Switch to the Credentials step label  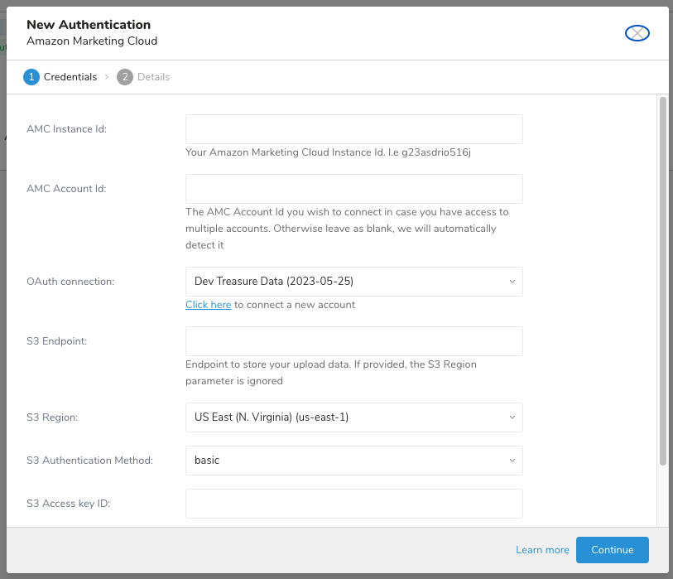coord(70,77)
